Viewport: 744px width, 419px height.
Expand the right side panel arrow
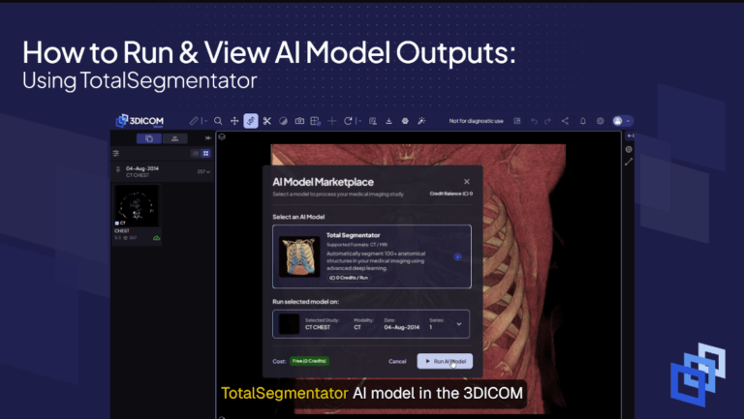click(x=630, y=136)
